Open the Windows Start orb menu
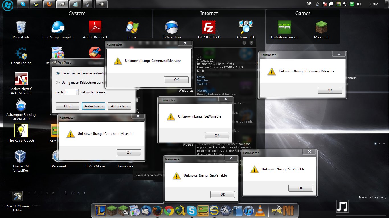The height and width of the screenshot is (218, 389). (8, 5)
